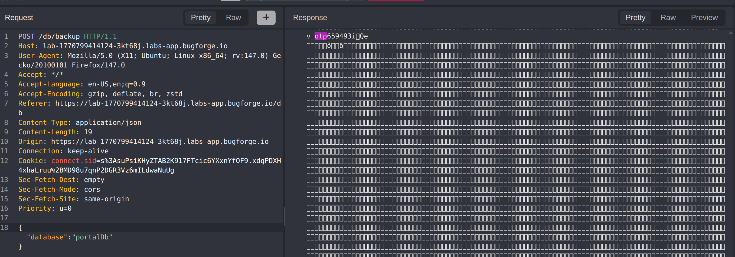Click the Origin header URL

(160, 142)
